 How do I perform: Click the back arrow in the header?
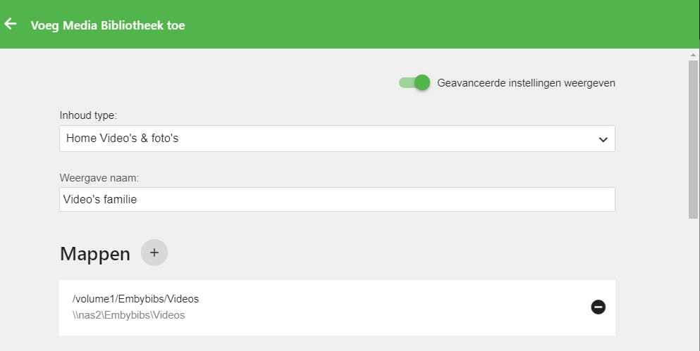pyautogui.click(x=11, y=25)
